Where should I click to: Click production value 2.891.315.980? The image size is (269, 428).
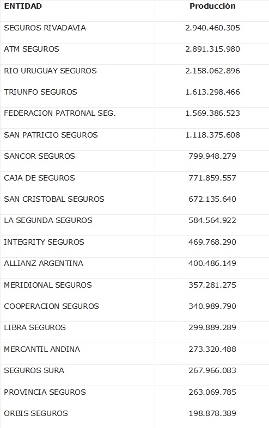(x=212, y=49)
